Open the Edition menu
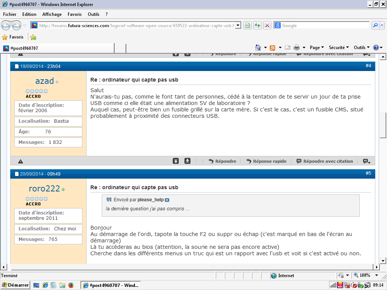Viewport: 387px width, 290px height. point(29,14)
